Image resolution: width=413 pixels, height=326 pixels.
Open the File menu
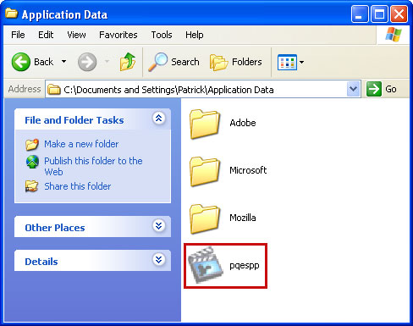(18, 35)
